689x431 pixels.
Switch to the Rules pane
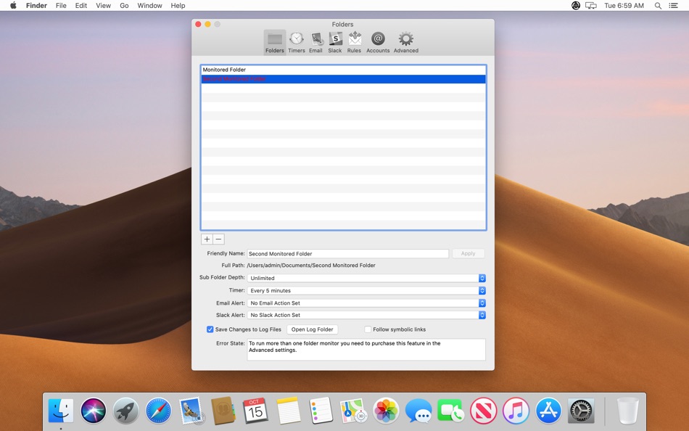354,43
